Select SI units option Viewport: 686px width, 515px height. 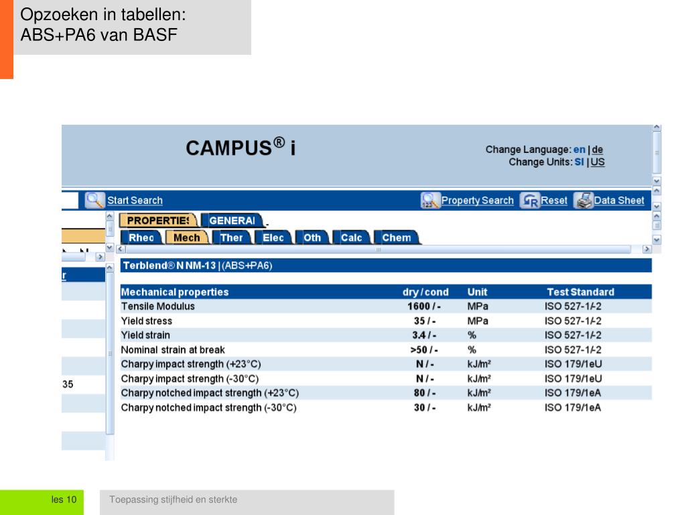[579, 162]
